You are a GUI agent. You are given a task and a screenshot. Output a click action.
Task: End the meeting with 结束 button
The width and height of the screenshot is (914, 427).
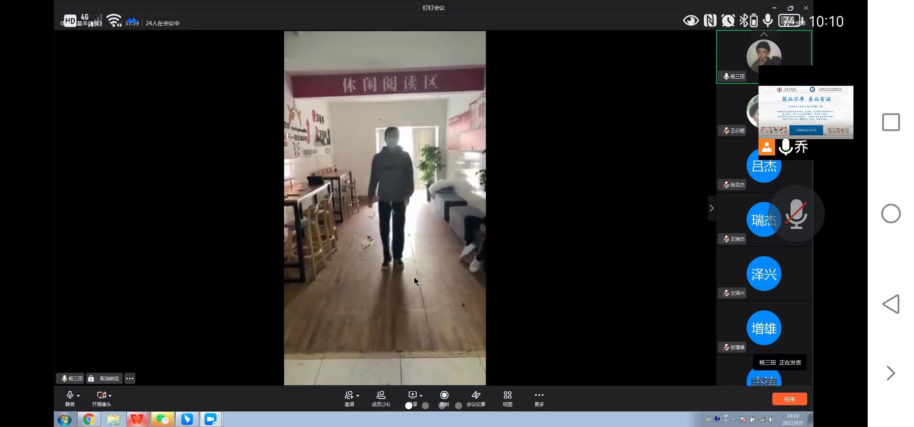(x=789, y=399)
